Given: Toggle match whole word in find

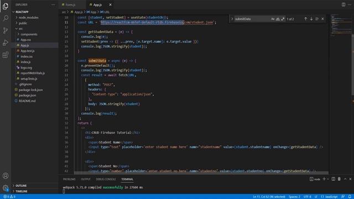Looking at the screenshot, I should [x=278, y=19].
